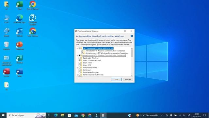The height and width of the screenshot is (118, 209).
Task: Open the Microsoft Edge desktop shortcut
Action: (x=20, y=19)
